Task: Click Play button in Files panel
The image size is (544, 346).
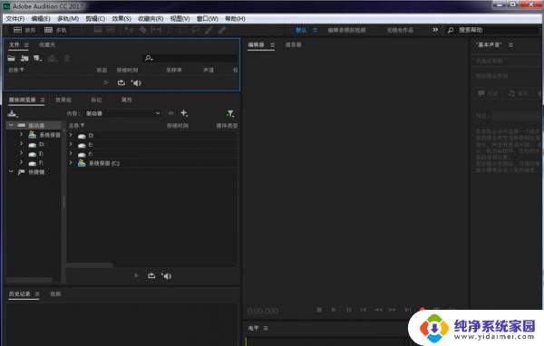Action: pos(106,82)
